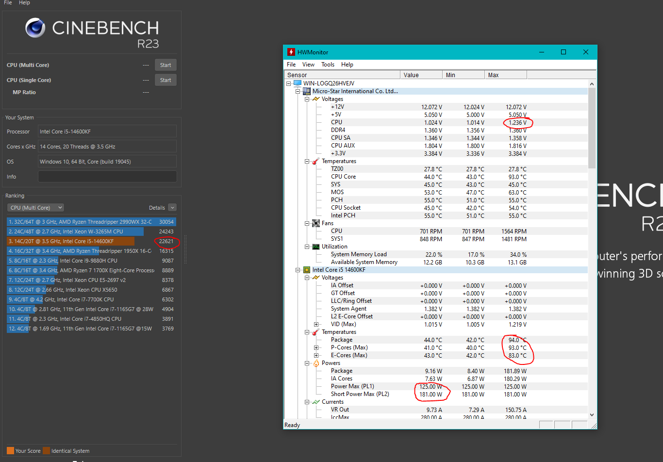Collapse the Utilization group

307,247
